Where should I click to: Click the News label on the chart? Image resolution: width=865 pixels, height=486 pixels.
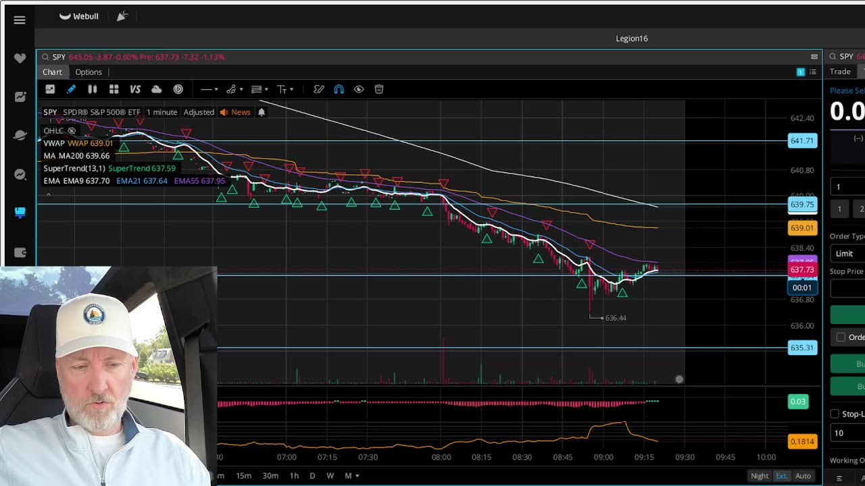coord(241,112)
